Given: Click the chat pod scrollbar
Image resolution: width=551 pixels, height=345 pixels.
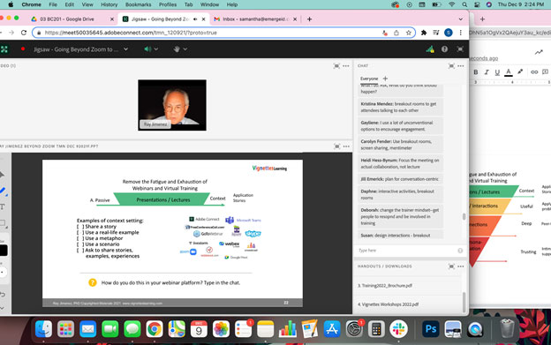Looking at the screenshot, I should click(464, 216).
